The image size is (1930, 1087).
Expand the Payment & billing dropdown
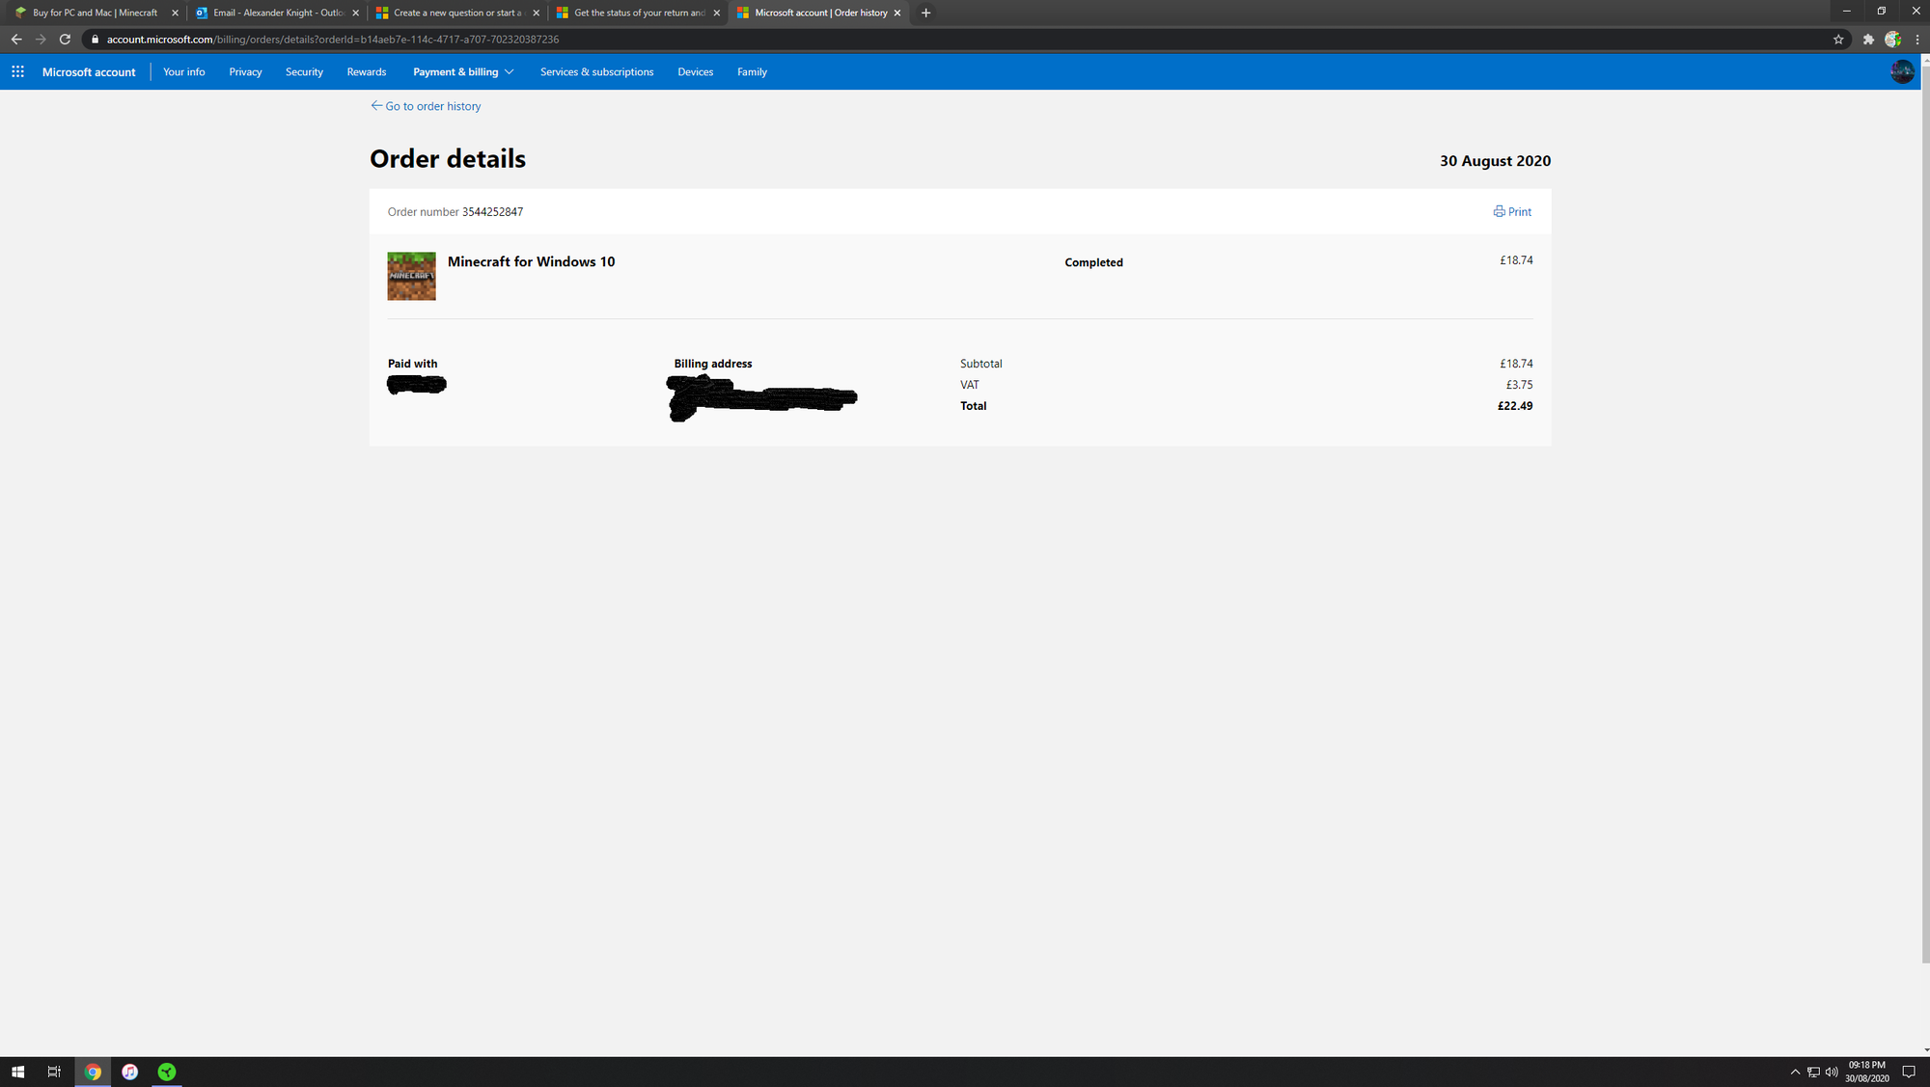[463, 71]
